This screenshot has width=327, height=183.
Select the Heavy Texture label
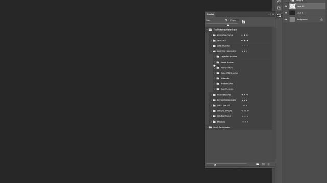[227, 68]
